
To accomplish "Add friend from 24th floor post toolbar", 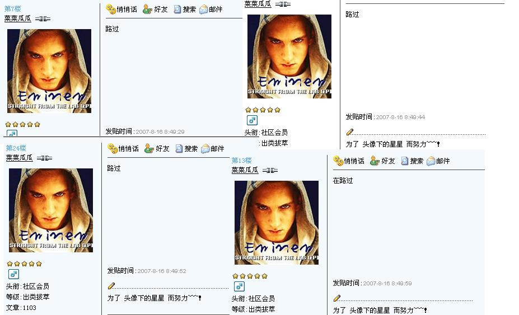I will pos(149,149).
